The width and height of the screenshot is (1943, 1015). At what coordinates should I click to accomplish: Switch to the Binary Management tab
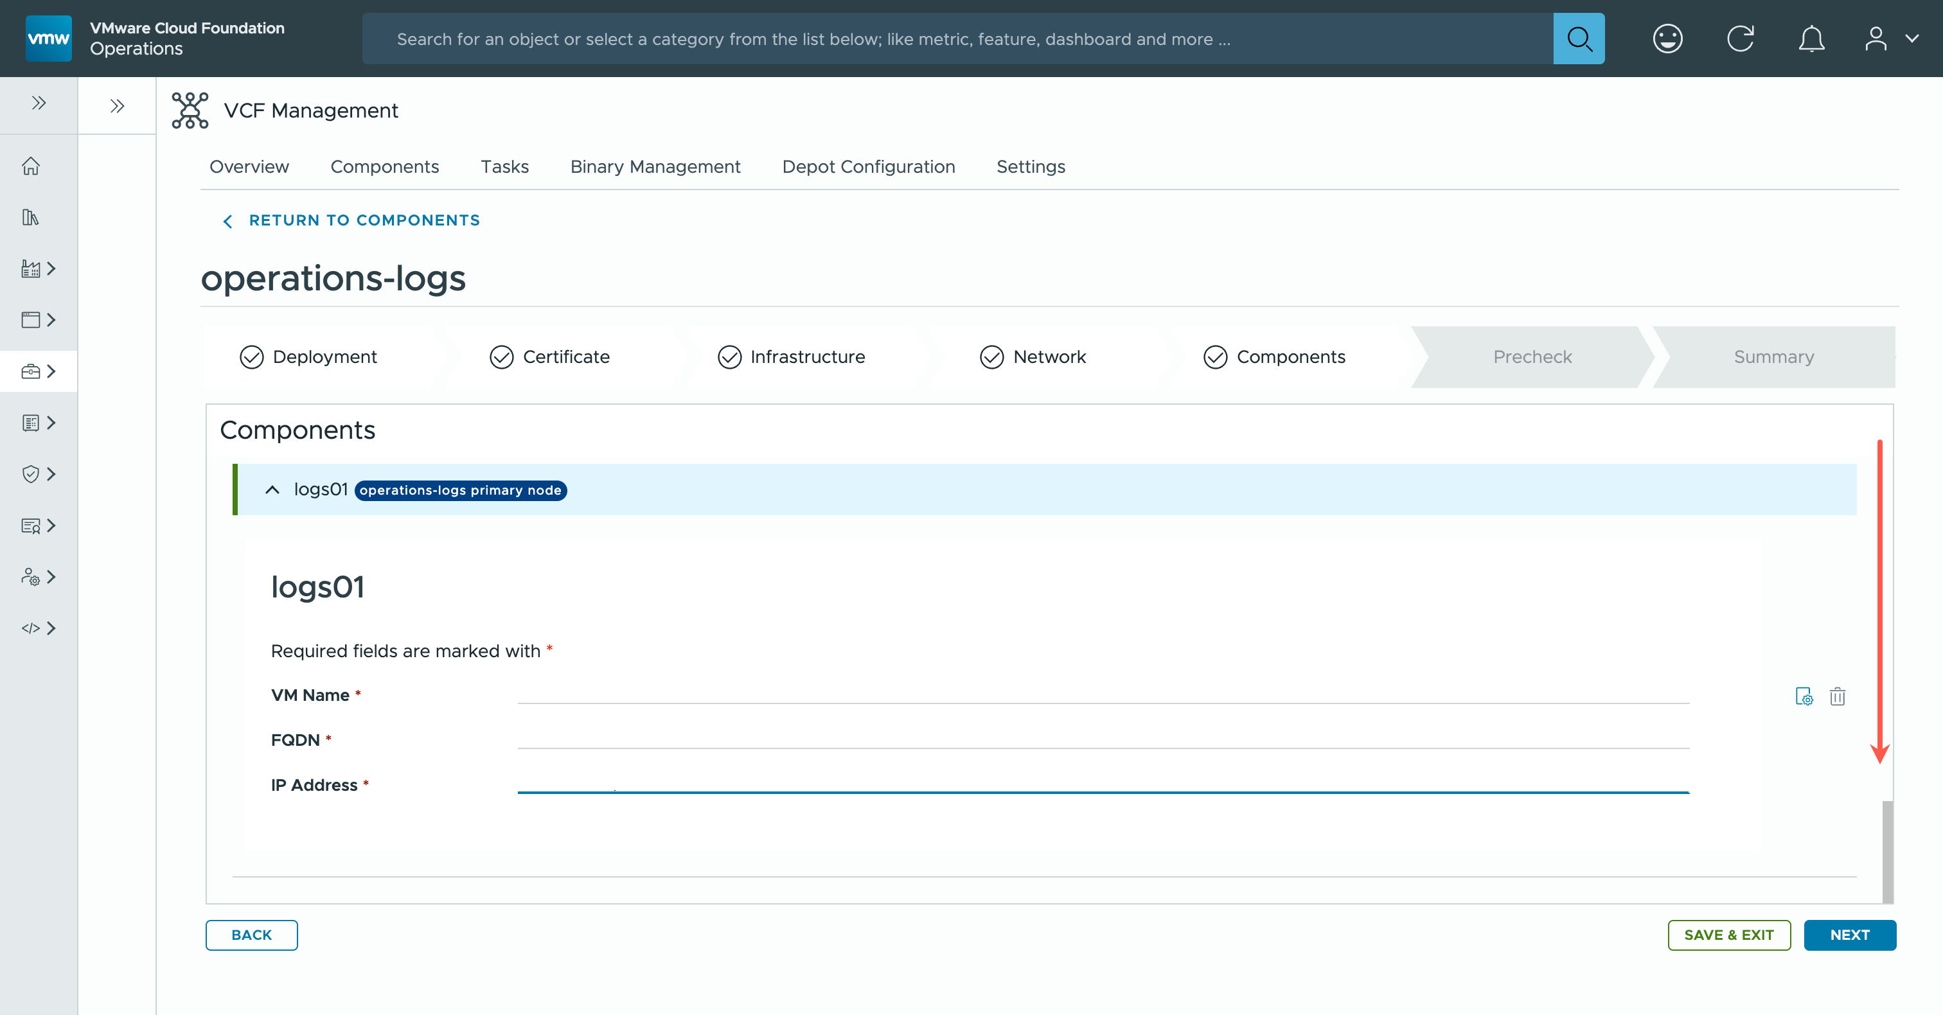(655, 166)
